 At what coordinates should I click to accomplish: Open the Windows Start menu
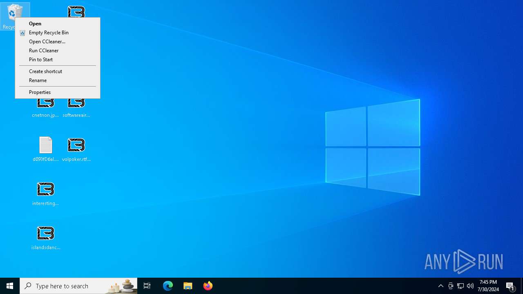click(x=10, y=286)
